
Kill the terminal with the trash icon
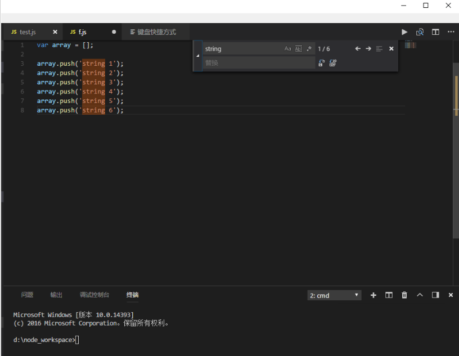(404, 295)
